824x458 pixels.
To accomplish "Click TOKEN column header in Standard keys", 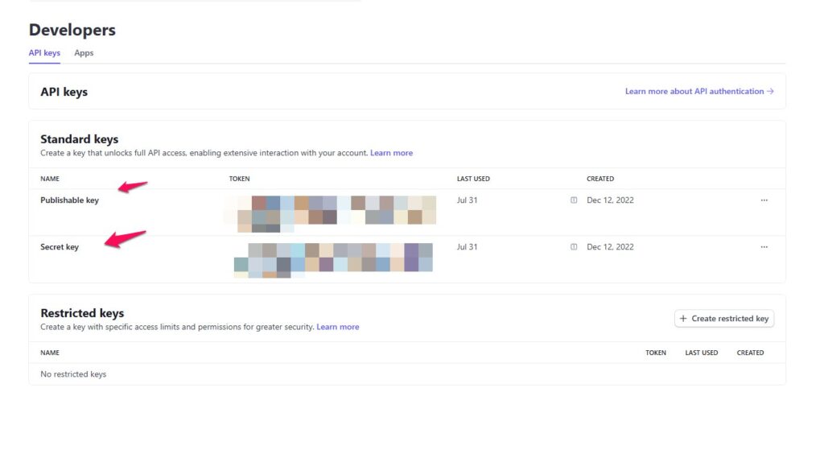I will click(x=239, y=179).
